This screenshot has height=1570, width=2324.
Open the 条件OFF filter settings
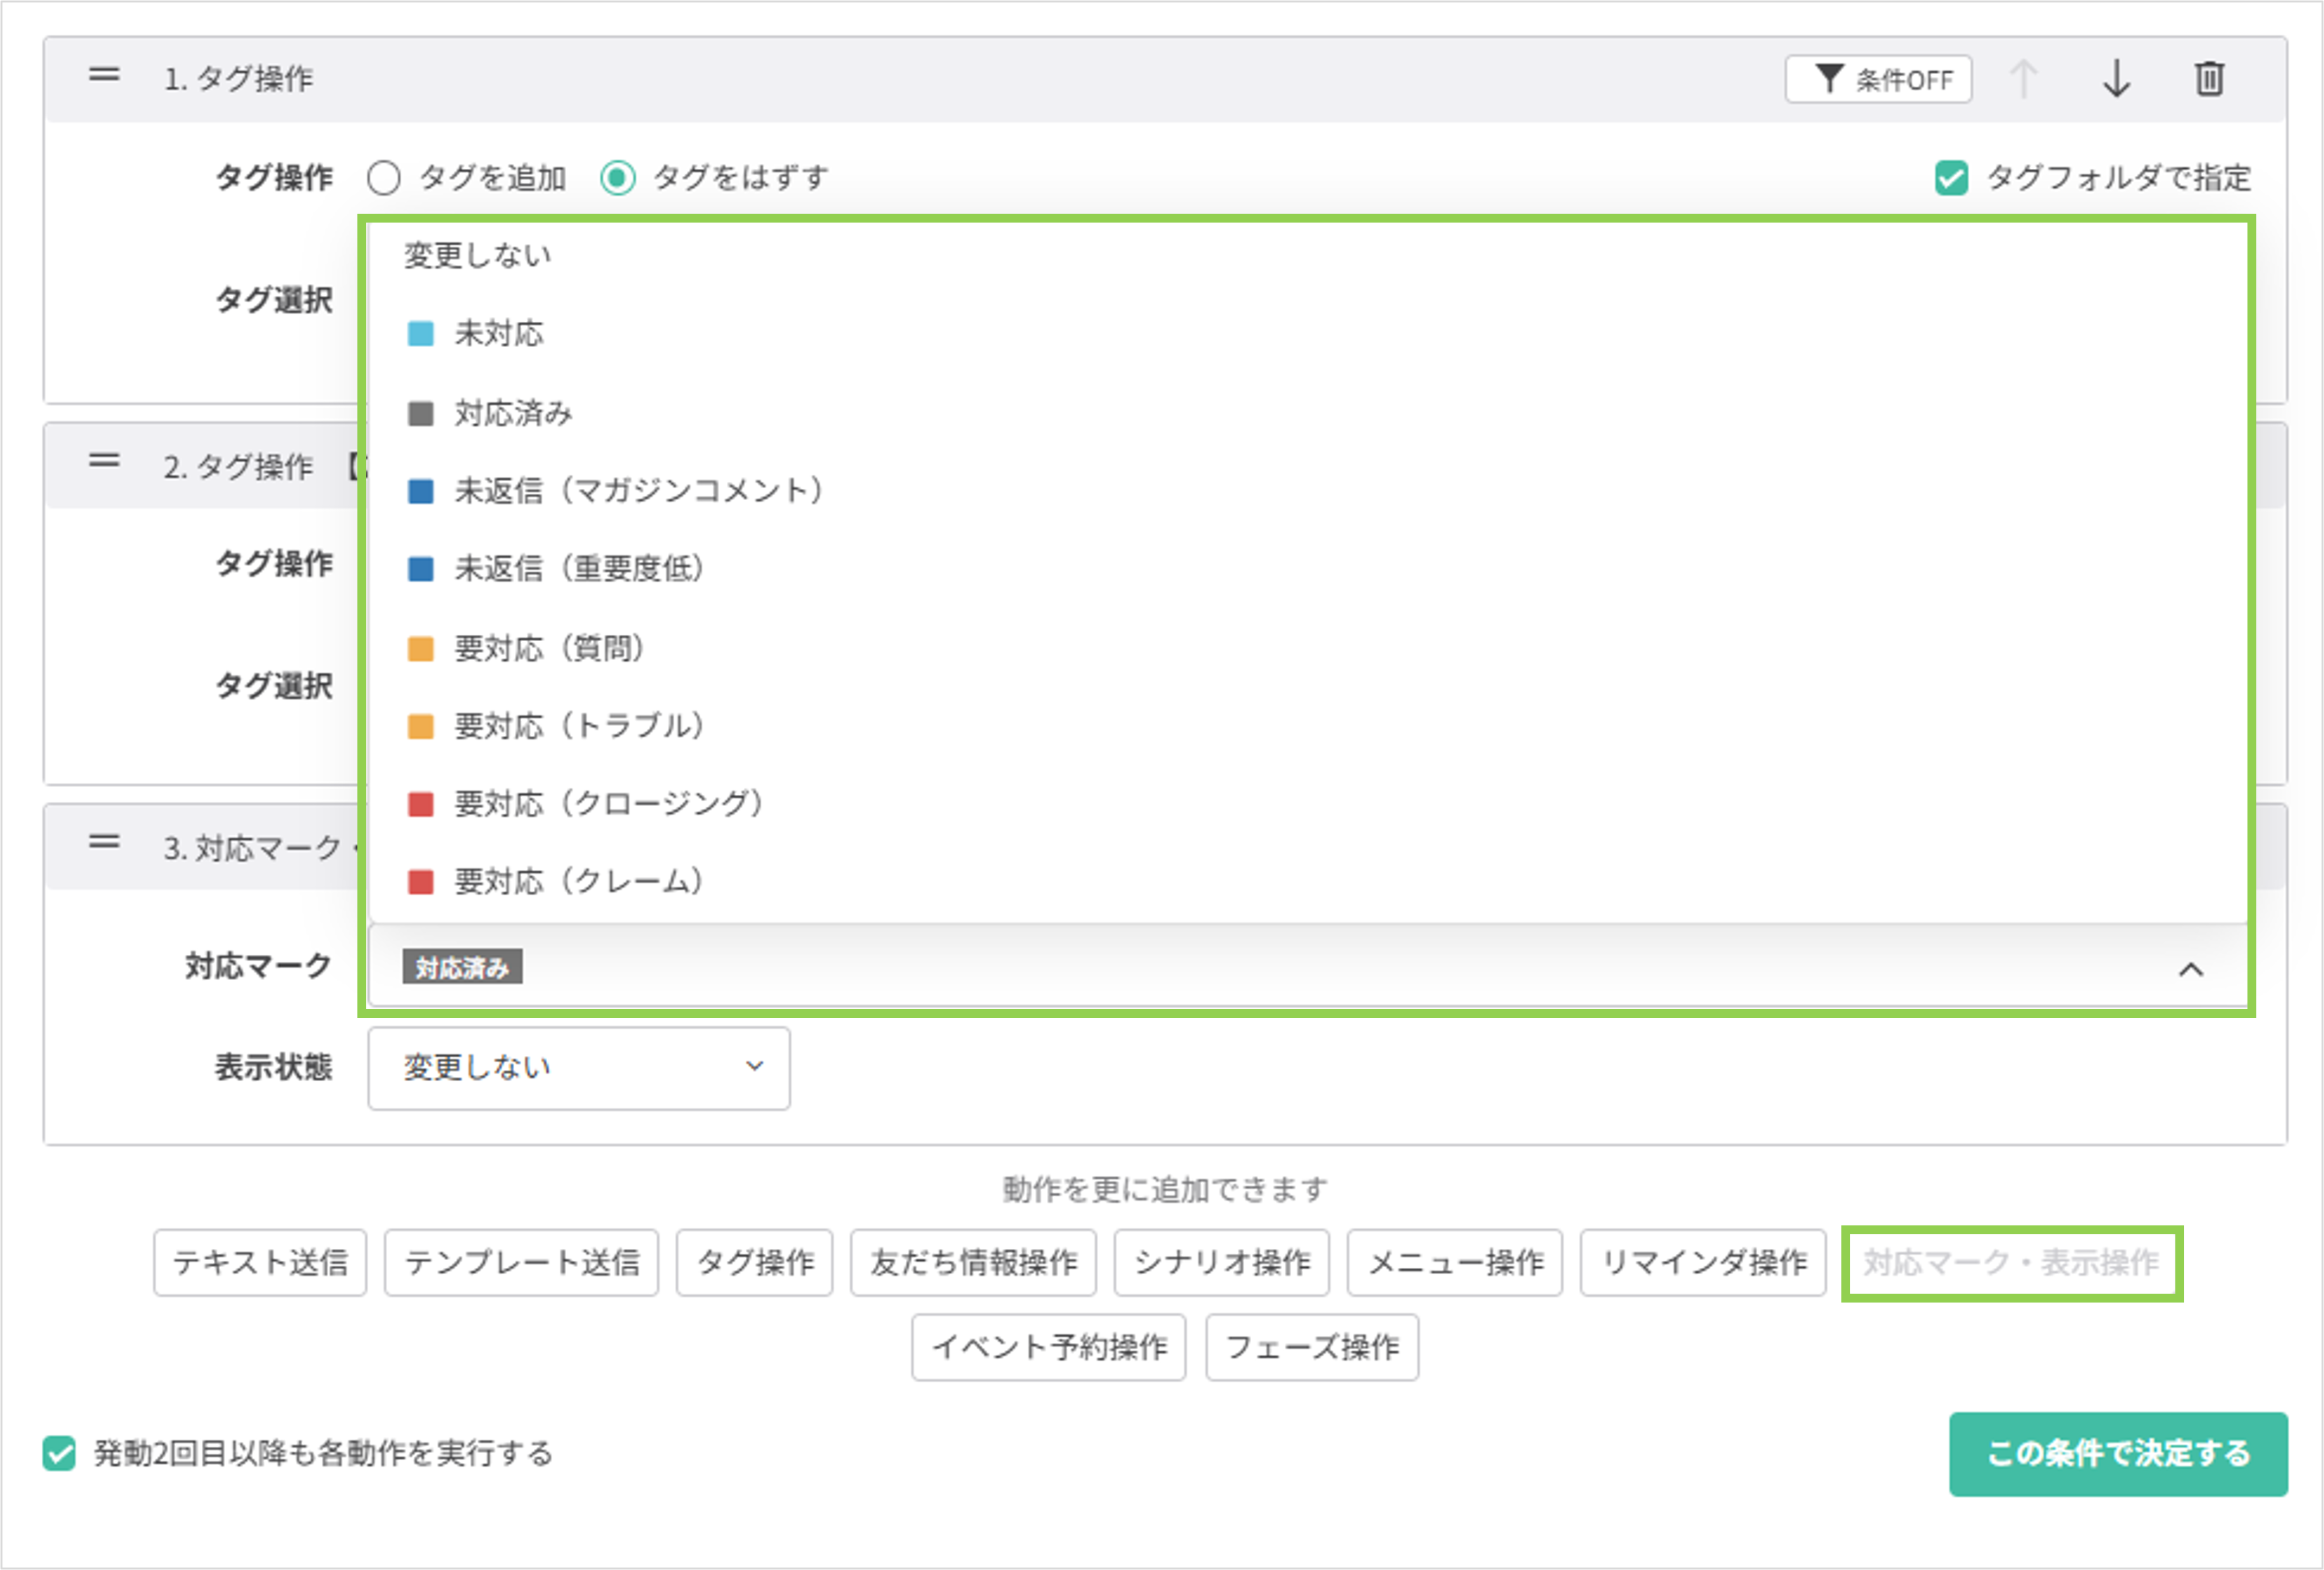1878,79
